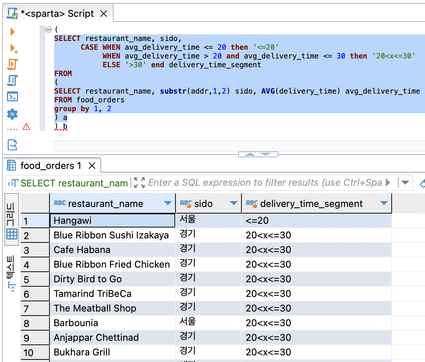The image size is (425, 362).
Task: Open editor settings gear icon
Action: point(12,114)
